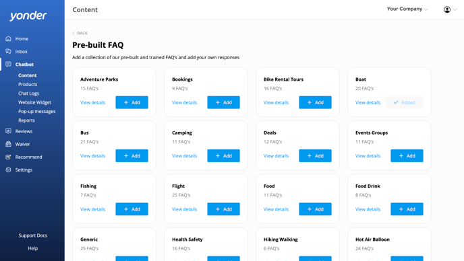The height and width of the screenshot is (261, 464).
Task: Go back using the BACK link
Action: [x=80, y=33]
